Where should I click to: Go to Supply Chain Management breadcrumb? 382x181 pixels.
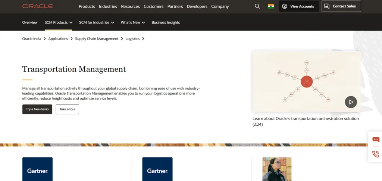tap(97, 39)
